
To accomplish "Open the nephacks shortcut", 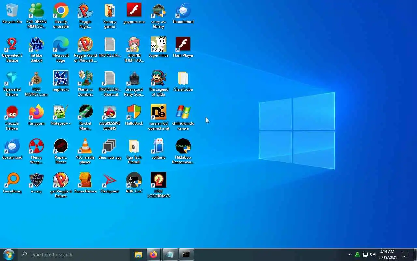I will pos(61,82).
